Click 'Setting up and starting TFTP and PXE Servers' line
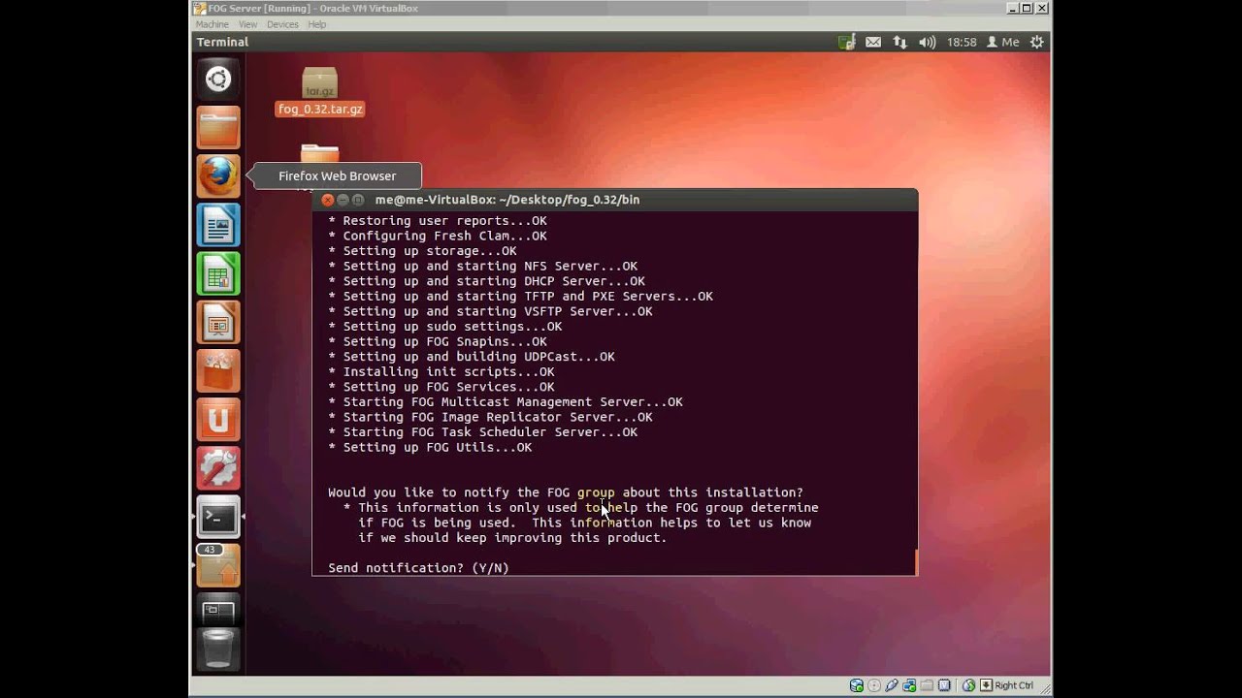 (520, 297)
